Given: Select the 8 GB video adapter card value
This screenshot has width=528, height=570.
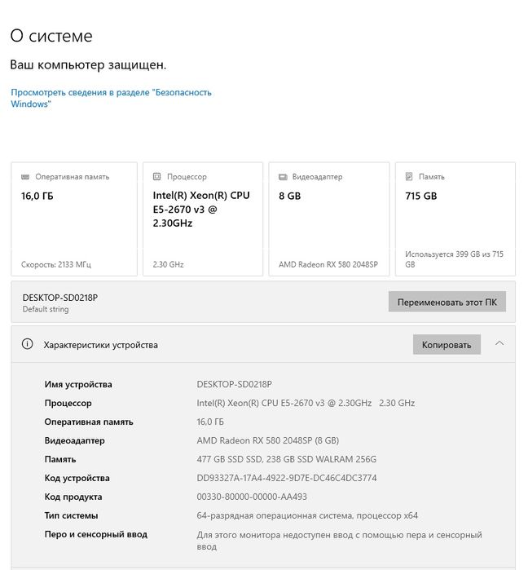Looking at the screenshot, I should (290, 197).
